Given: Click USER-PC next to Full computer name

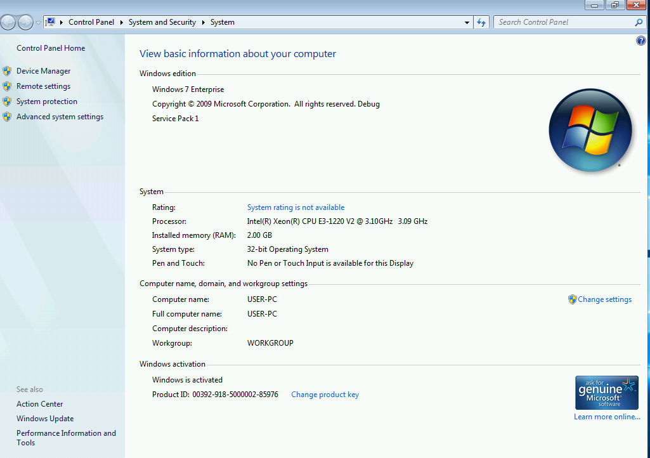Looking at the screenshot, I should click(x=262, y=314).
